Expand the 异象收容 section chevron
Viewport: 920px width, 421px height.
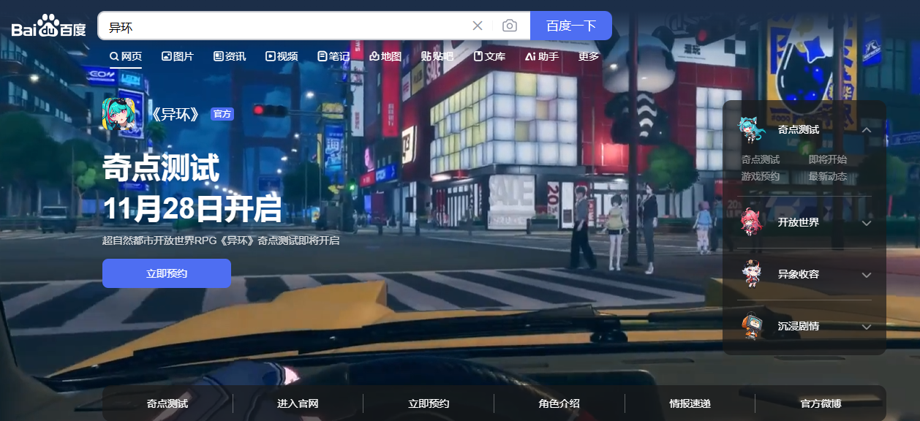click(867, 275)
